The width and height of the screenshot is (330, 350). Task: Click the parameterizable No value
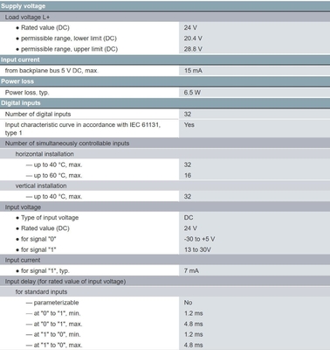coord(188,303)
